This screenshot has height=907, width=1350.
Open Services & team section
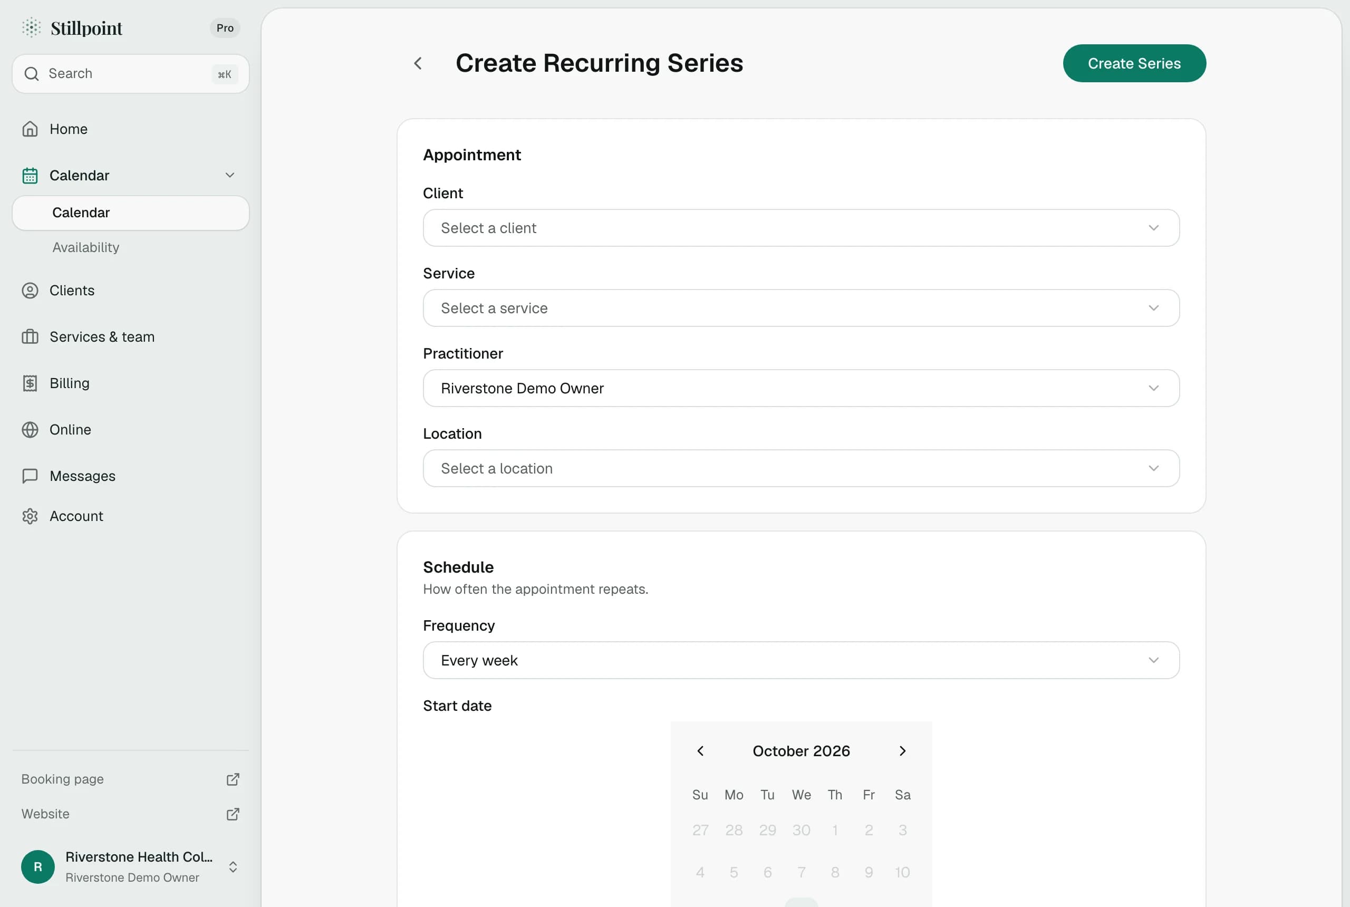click(x=102, y=336)
